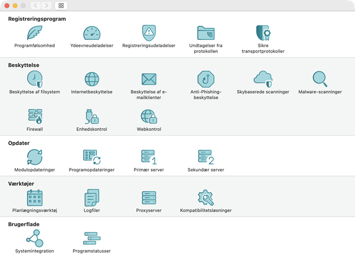Click the Registreringsudeladelser label
Image resolution: width=355 pixels, height=257 pixels.
[x=149, y=46]
